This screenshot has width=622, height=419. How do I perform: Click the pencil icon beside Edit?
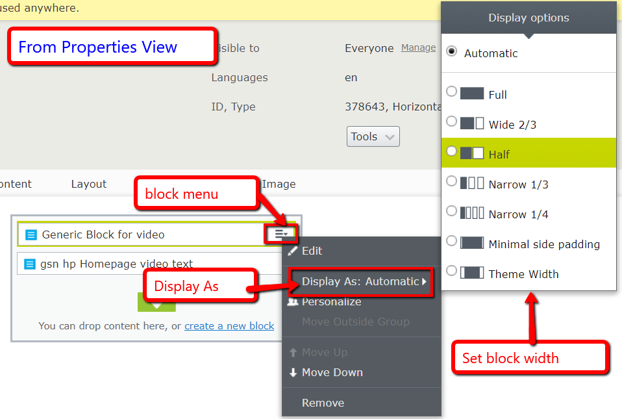293,251
